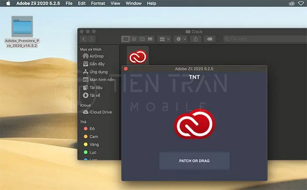The height and width of the screenshot is (190, 307).
Task: Select iCloud Drive in the sidebar
Action: click(x=97, y=112)
